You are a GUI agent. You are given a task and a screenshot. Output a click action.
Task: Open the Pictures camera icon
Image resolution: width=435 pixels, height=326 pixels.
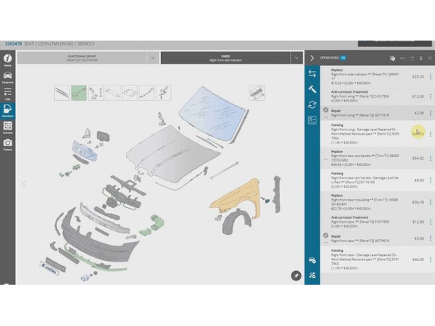point(7,145)
